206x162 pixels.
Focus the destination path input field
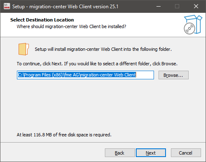click(x=85, y=75)
